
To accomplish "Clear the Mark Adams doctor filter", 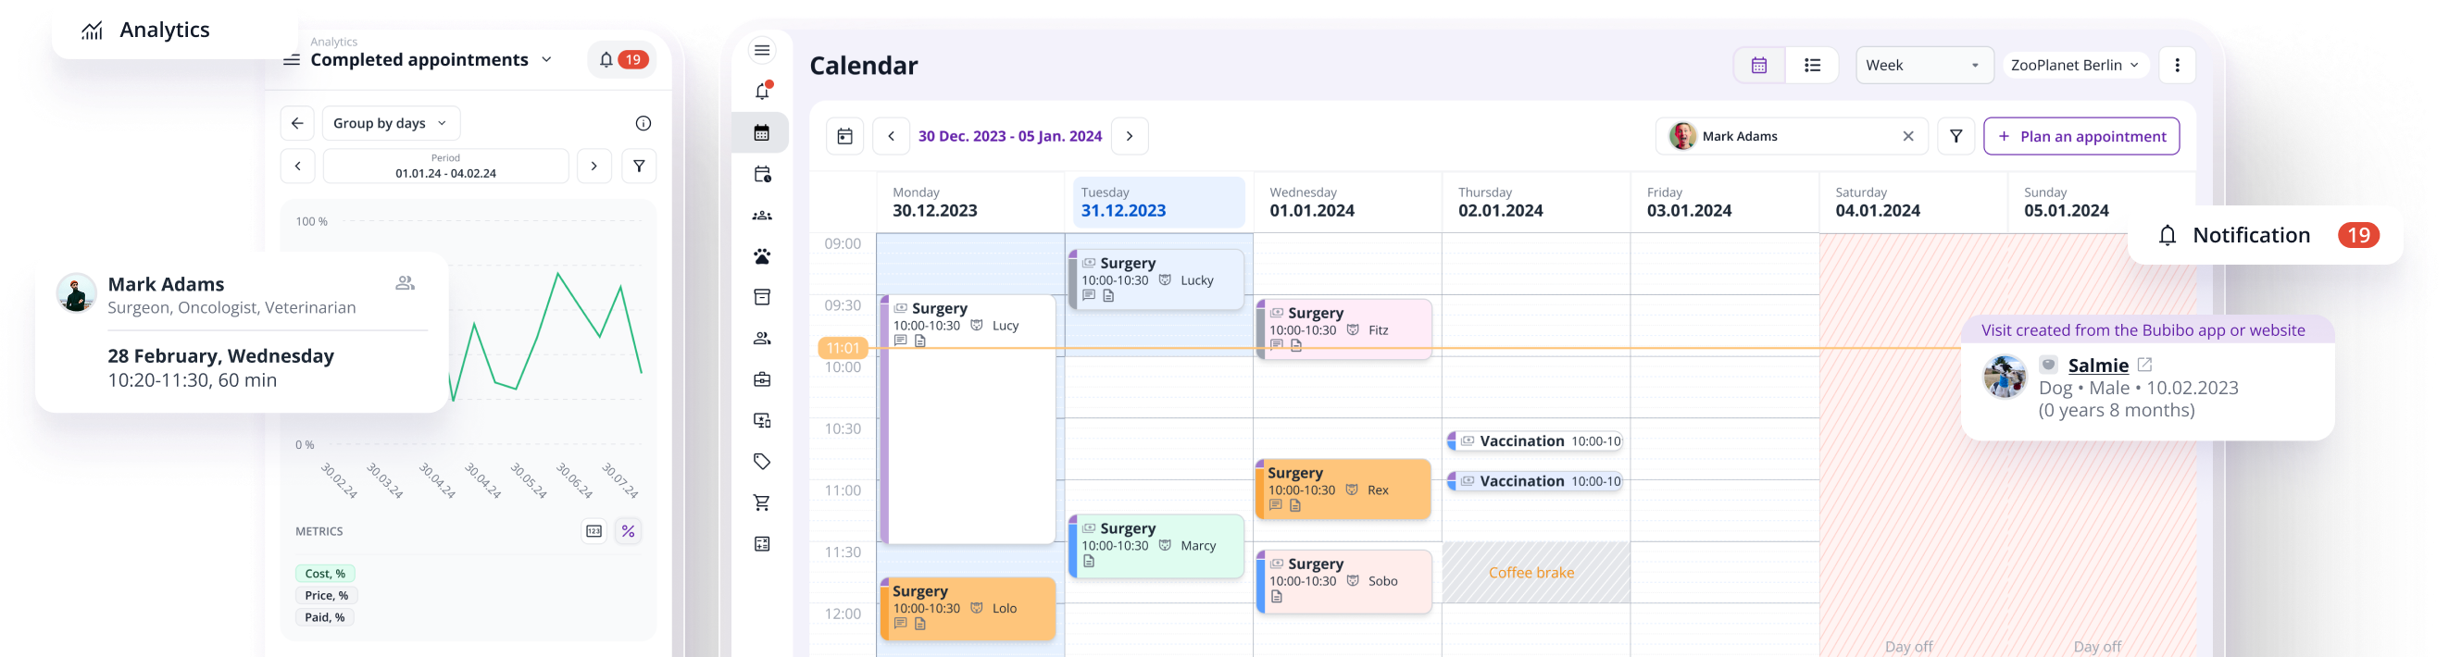I will (1907, 136).
